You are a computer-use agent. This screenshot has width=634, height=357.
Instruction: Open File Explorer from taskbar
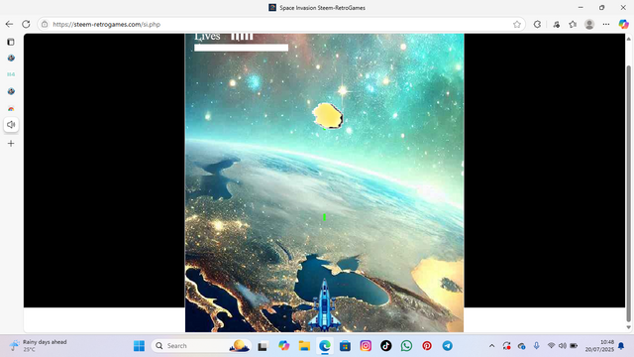pyautogui.click(x=304, y=346)
